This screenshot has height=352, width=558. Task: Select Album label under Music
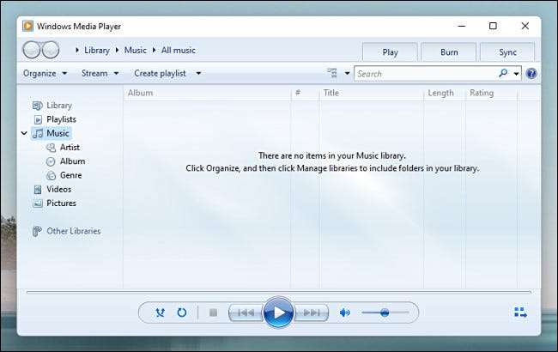coord(72,161)
